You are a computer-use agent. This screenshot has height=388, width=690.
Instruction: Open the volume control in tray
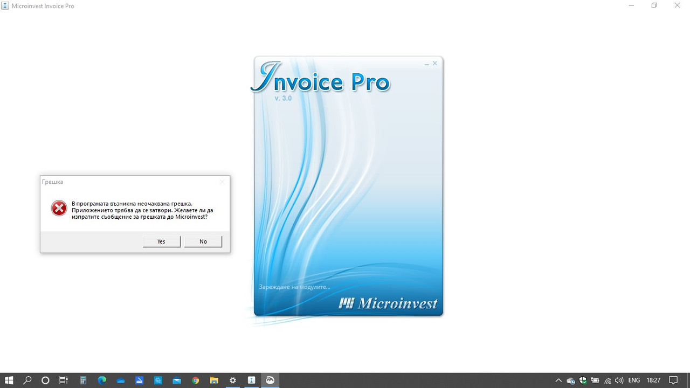click(x=619, y=380)
